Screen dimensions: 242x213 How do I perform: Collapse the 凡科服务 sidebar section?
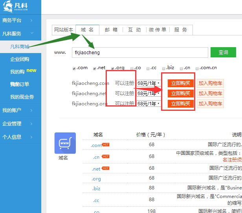click(x=20, y=33)
